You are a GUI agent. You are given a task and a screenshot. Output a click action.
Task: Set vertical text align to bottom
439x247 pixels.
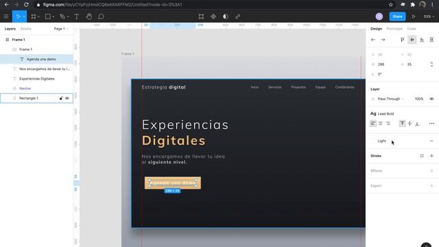[417, 123]
